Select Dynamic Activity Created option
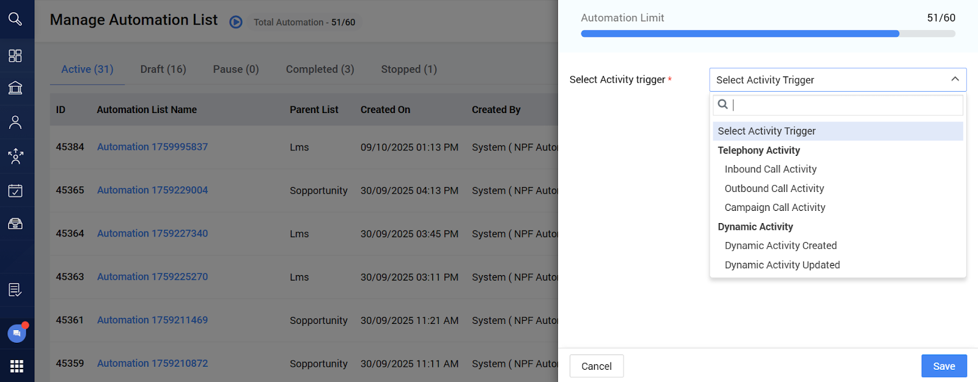This screenshot has width=978, height=382. click(781, 246)
